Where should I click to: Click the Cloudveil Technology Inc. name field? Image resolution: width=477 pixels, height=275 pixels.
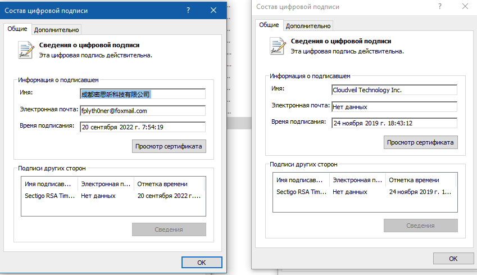[x=394, y=90]
